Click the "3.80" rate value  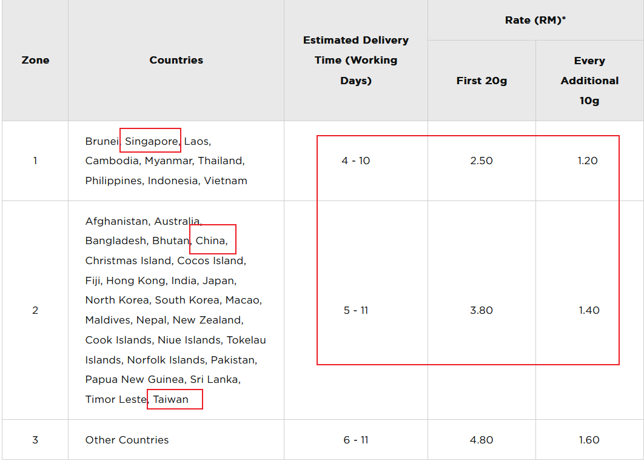click(481, 310)
